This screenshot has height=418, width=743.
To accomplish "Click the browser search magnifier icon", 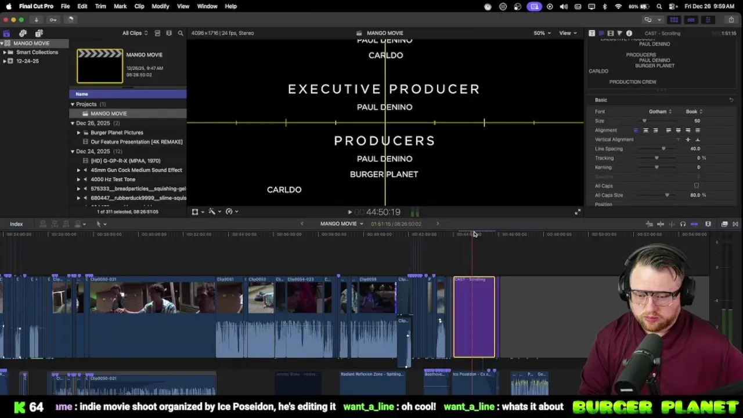I will [x=181, y=33].
